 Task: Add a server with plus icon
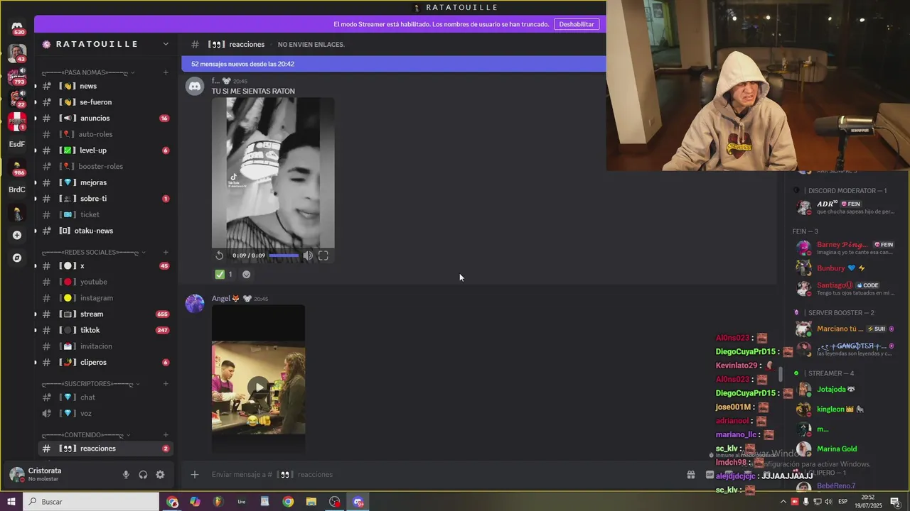(17, 235)
